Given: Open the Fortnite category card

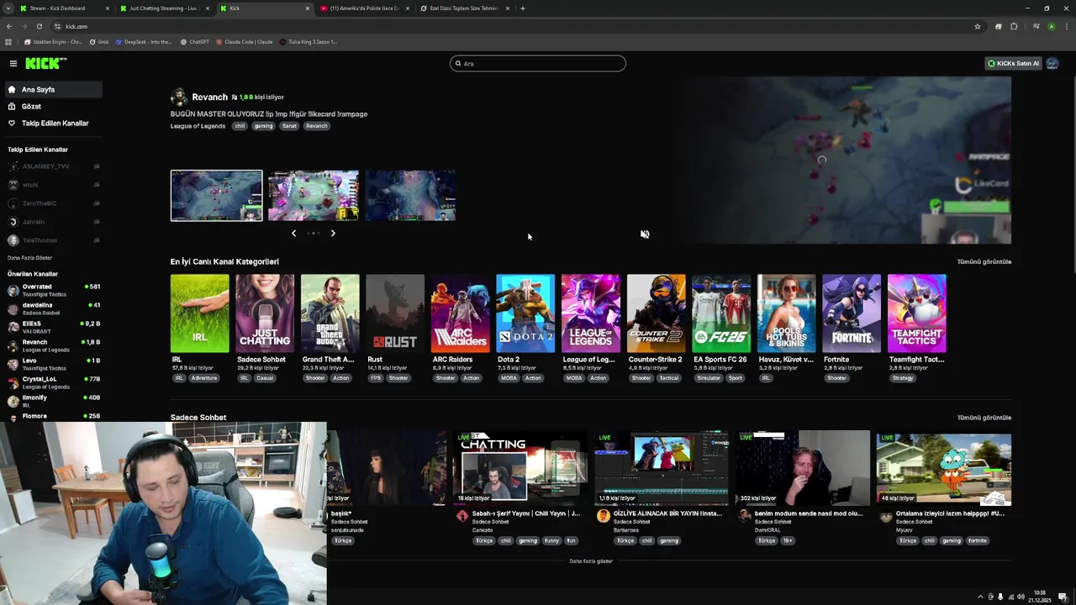Looking at the screenshot, I should (x=852, y=313).
